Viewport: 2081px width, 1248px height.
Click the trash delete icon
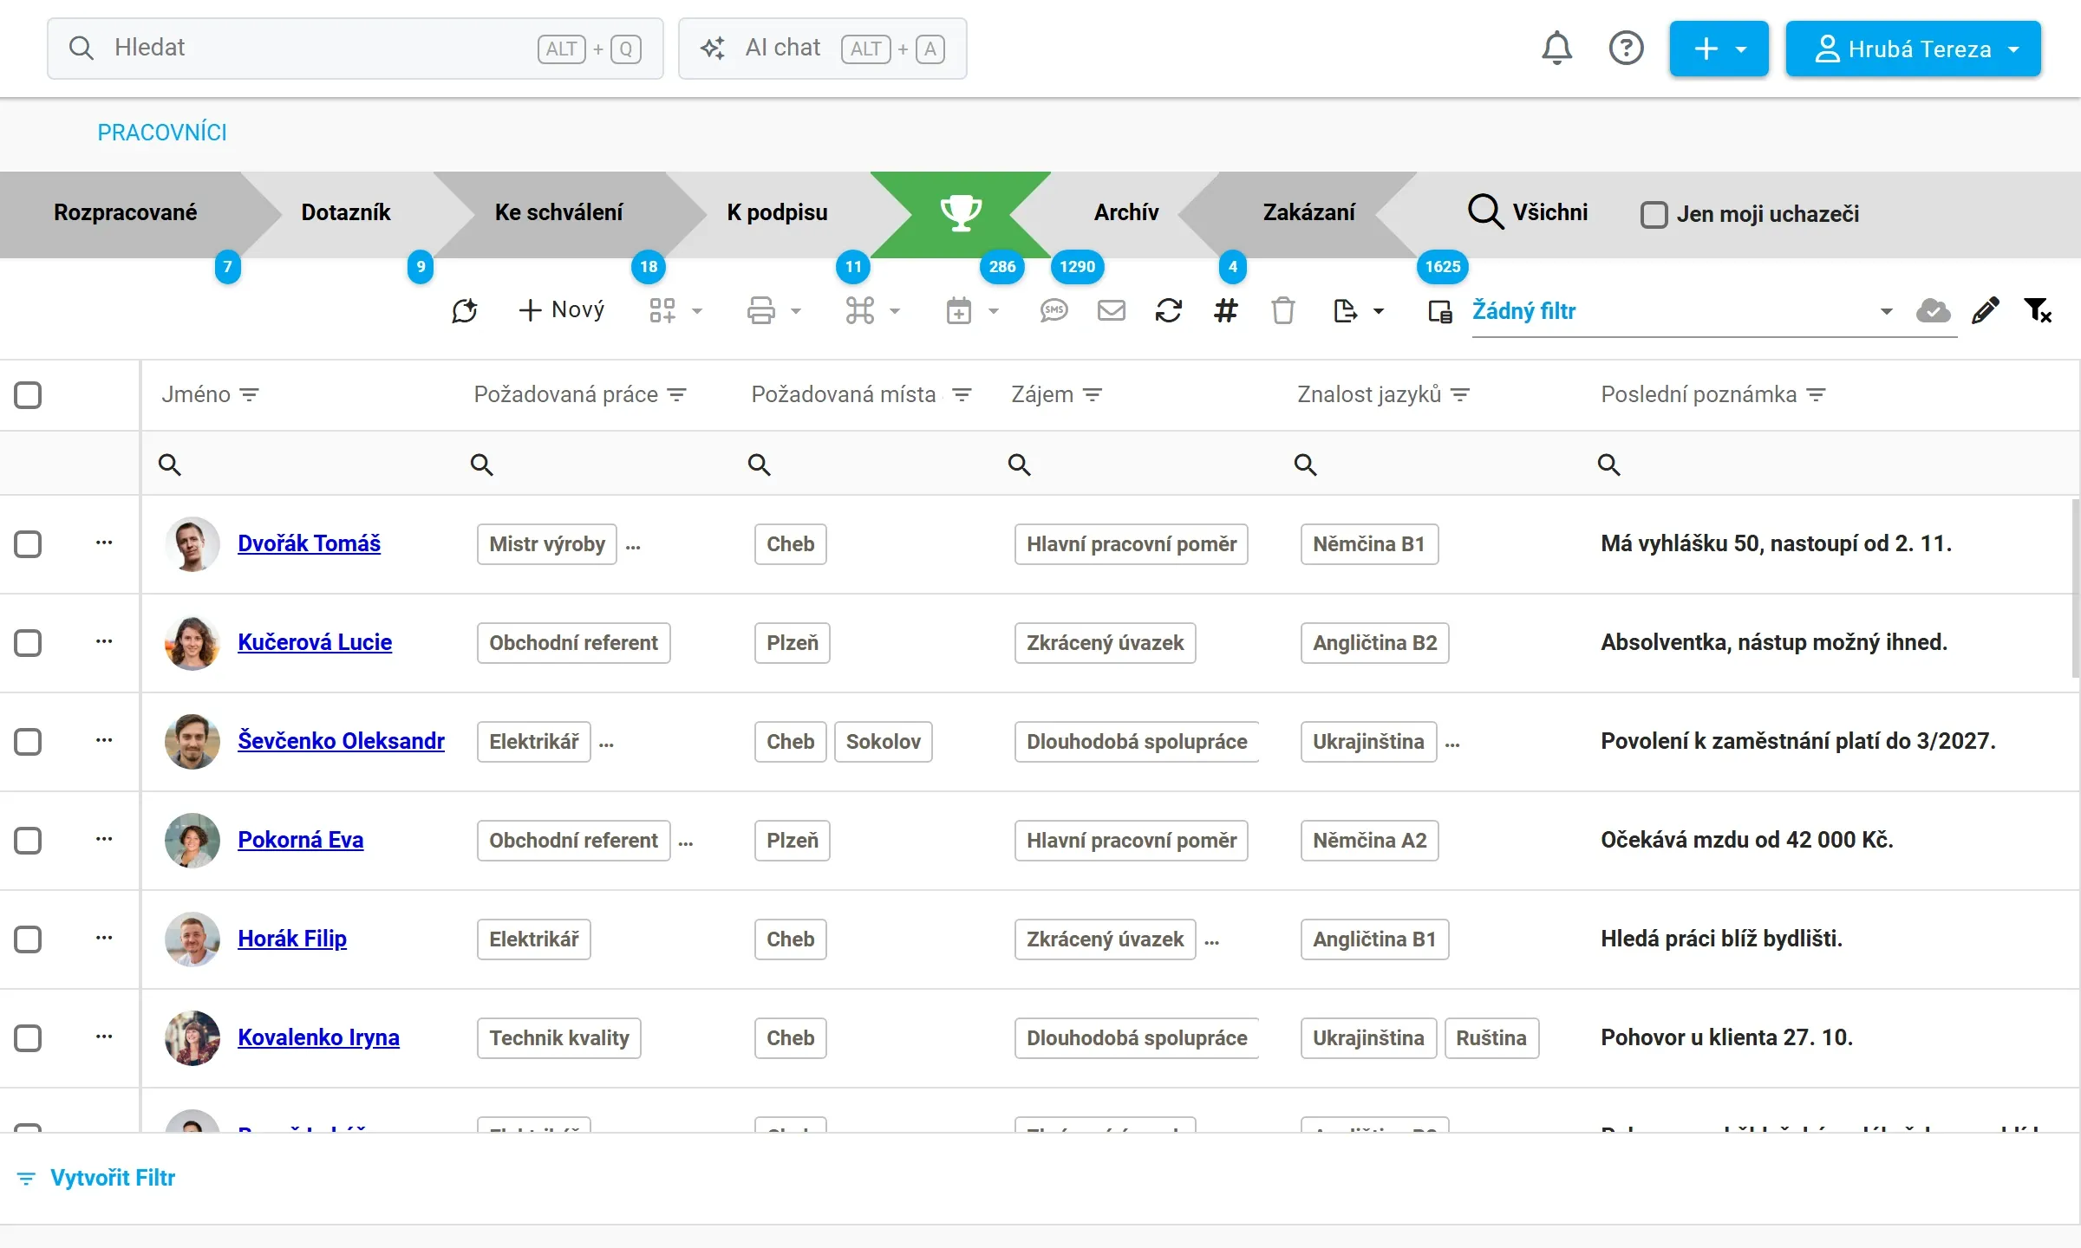click(1282, 310)
